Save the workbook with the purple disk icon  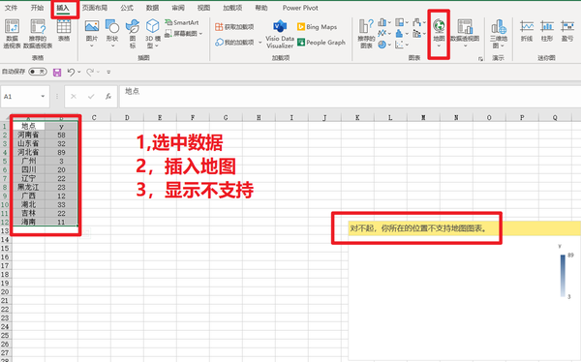[57, 72]
